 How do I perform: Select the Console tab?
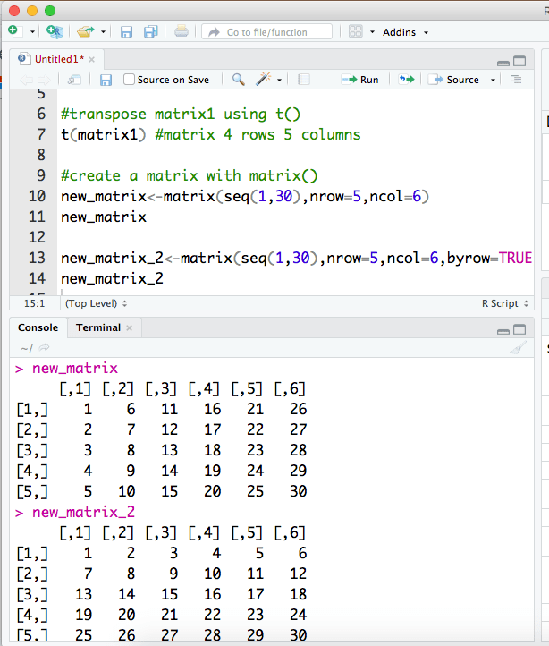pos(38,327)
